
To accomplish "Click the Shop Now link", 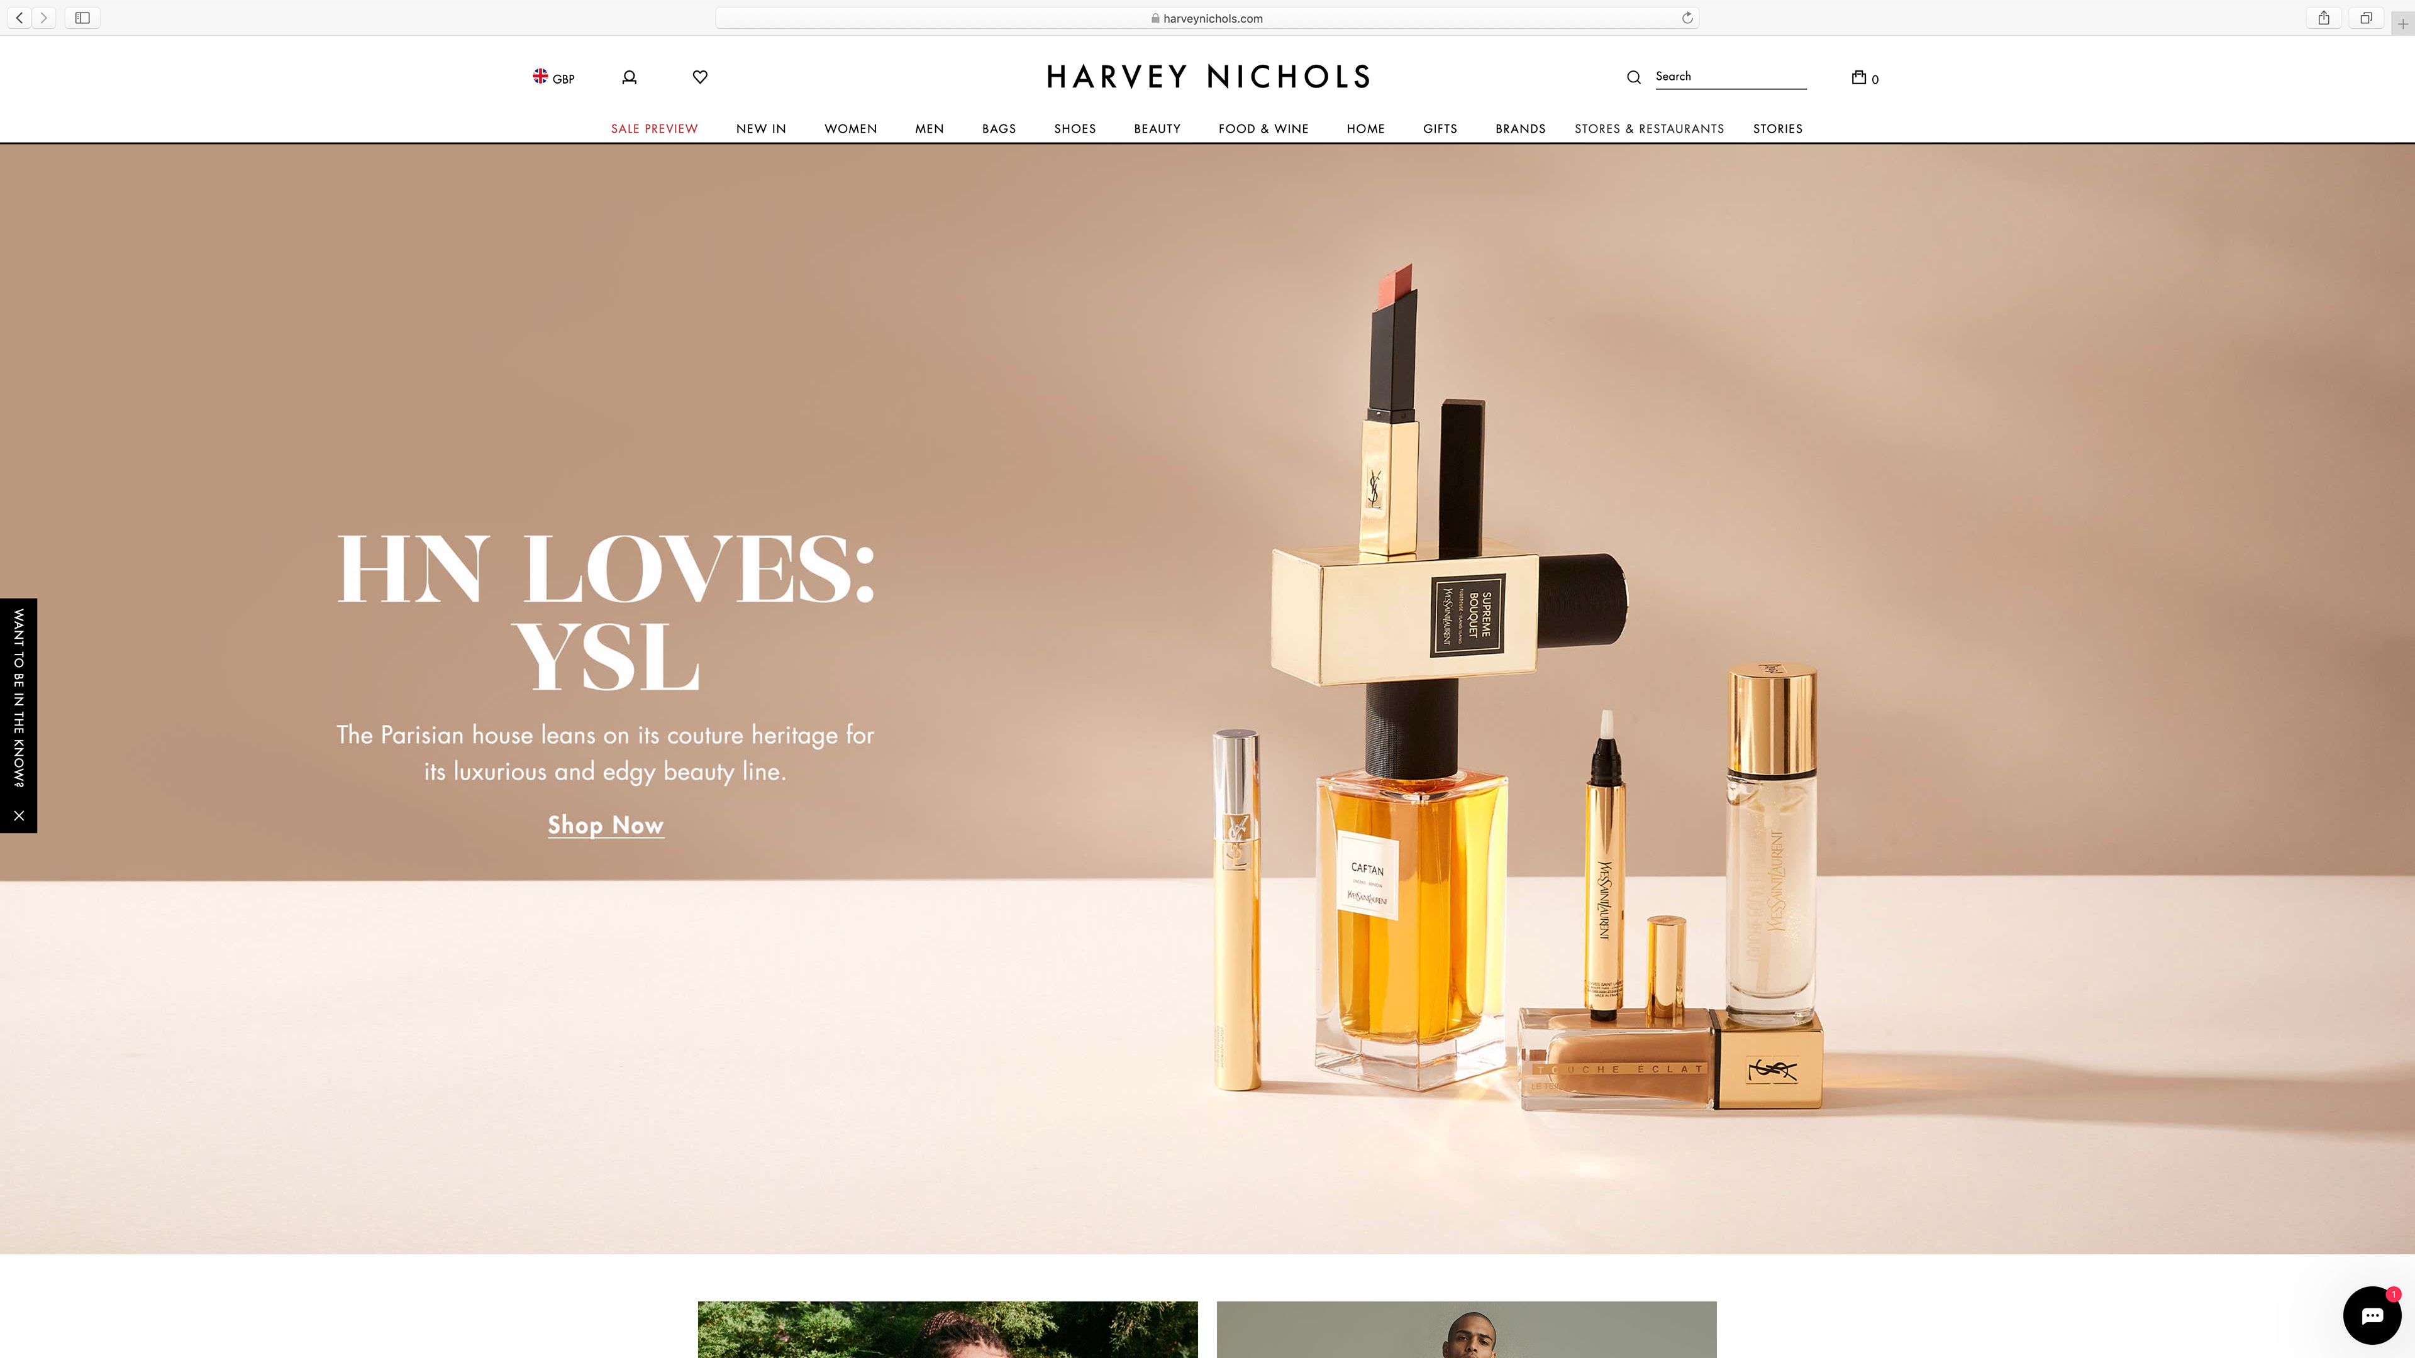I will point(606,825).
